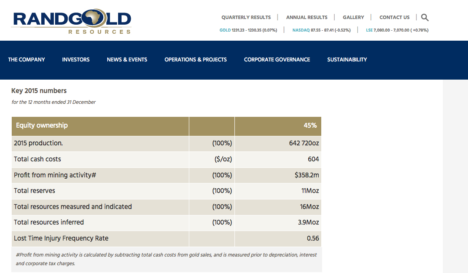Select Total resources measured and indicated label
The height and width of the screenshot is (273, 468).
[x=73, y=207]
